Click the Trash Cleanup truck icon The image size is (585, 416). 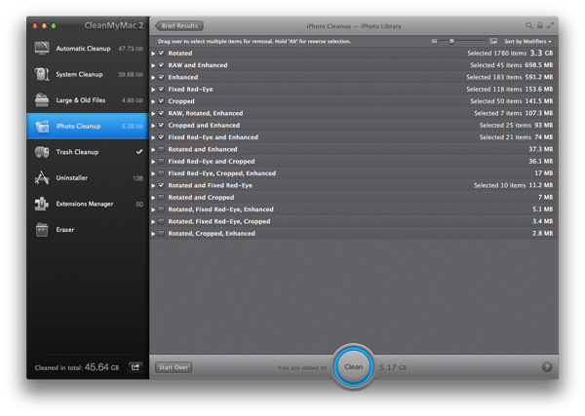42,152
